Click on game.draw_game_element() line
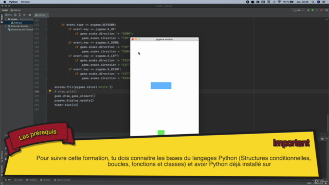 pyautogui.click(x=75, y=96)
